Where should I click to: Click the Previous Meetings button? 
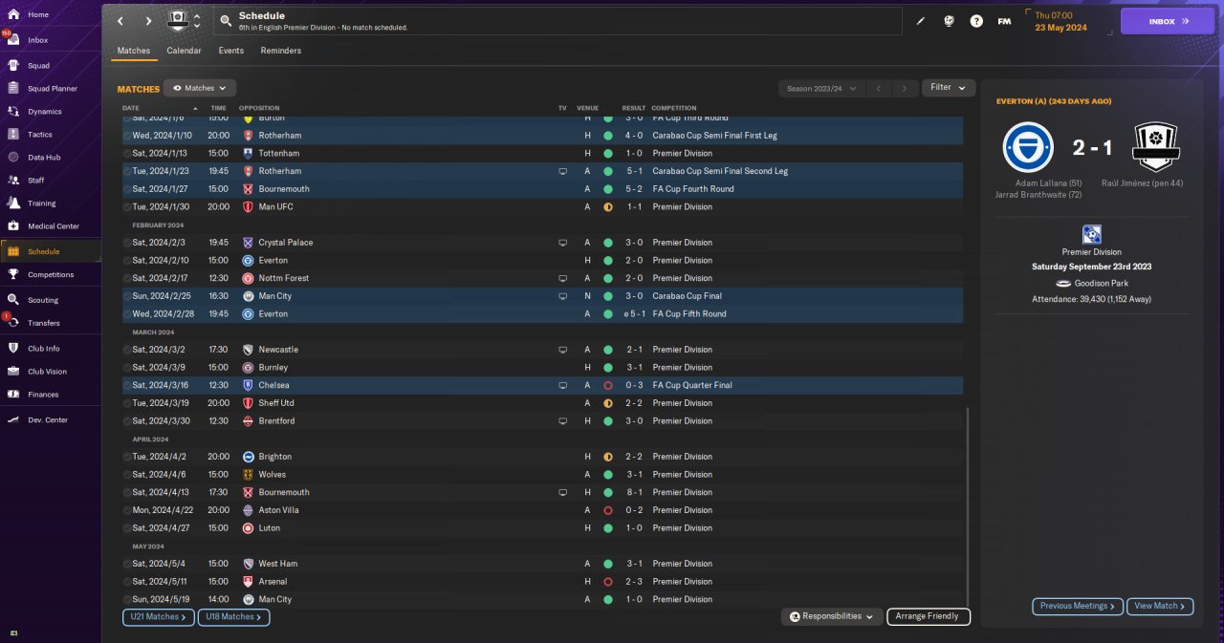point(1078,606)
